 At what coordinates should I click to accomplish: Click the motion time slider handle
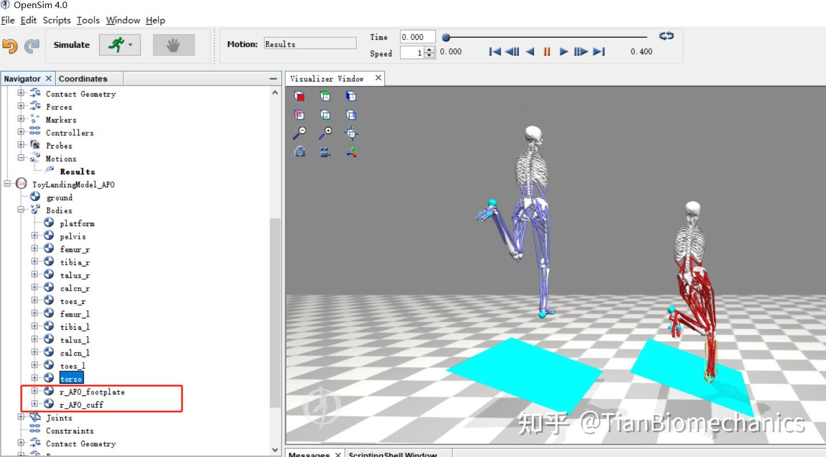pos(446,37)
